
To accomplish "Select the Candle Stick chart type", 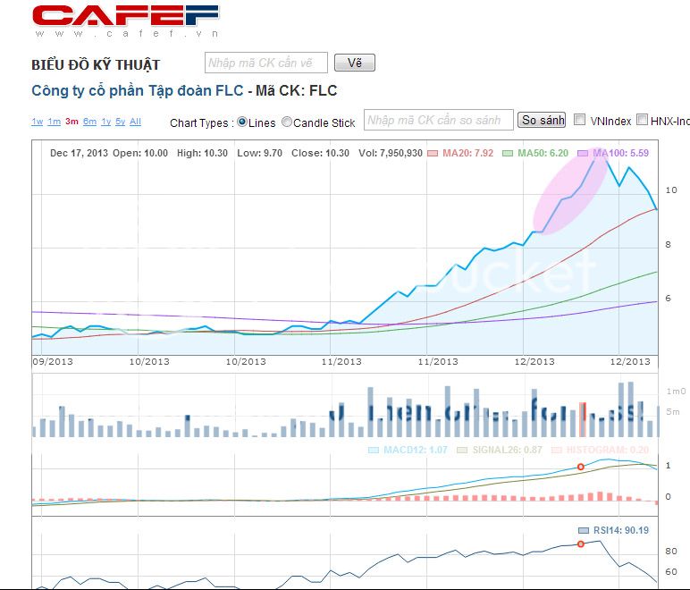I will click(x=287, y=122).
